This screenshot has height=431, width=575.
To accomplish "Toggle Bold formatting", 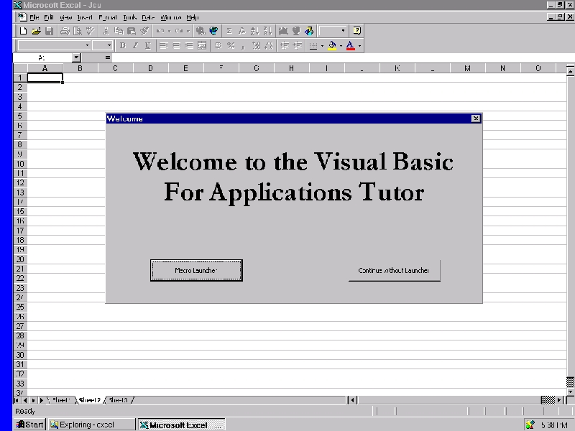I will [x=123, y=46].
